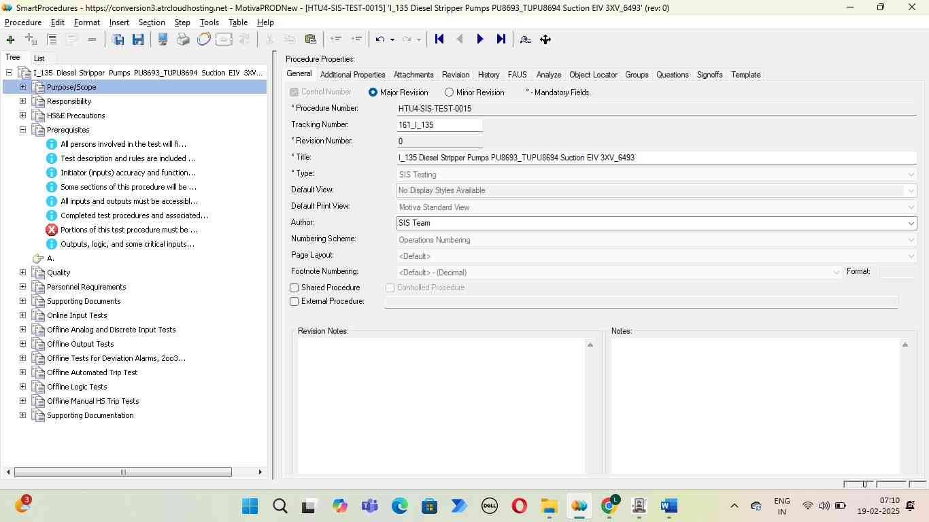
Task: Switch to the Signoffs tab
Action: (x=709, y=75)
